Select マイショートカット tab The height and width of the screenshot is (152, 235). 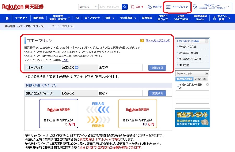coord(201,79)
